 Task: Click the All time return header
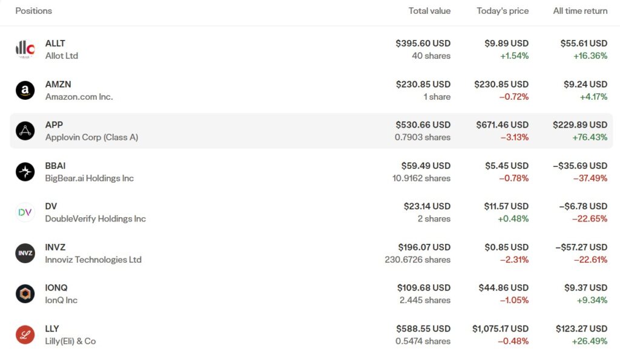point(579,10)
